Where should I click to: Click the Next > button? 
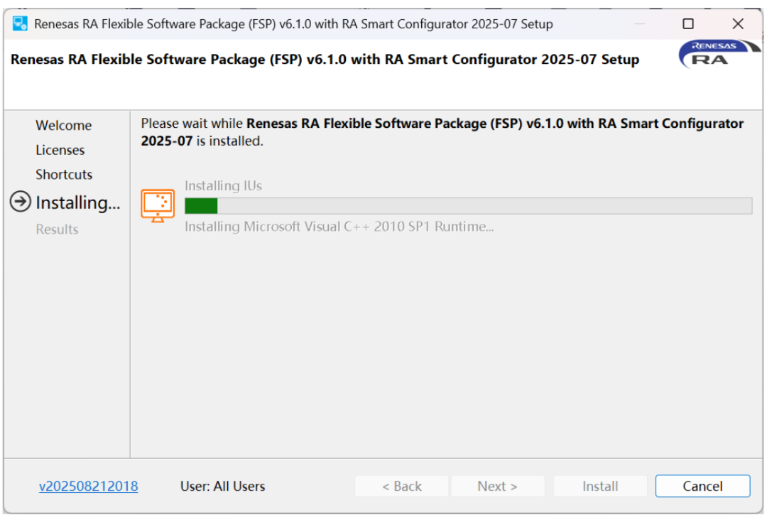(x=497, y=487)
